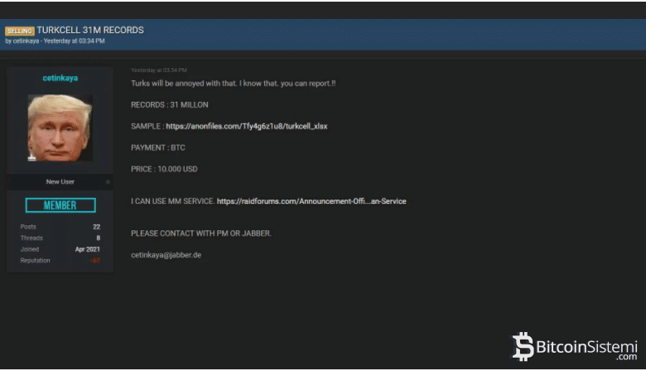Click the MEMBER group badge
646x371 pixels.
60,205
